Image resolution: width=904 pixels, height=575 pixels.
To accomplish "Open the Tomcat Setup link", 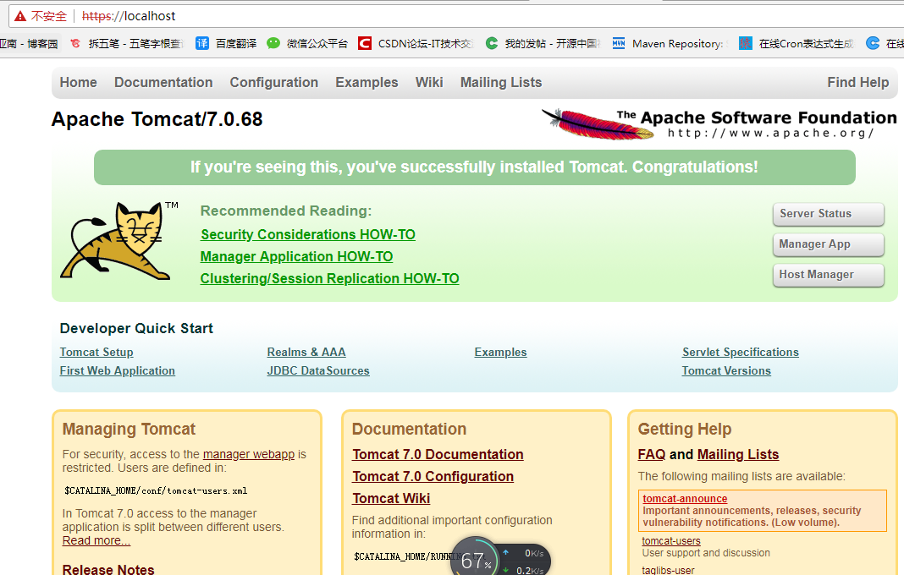I will pyautogui.click(x=96, y=352).
